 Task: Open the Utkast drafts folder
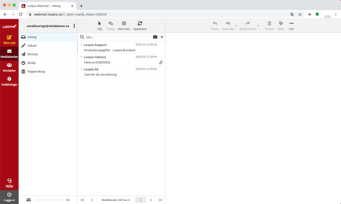tap(48, 46)
